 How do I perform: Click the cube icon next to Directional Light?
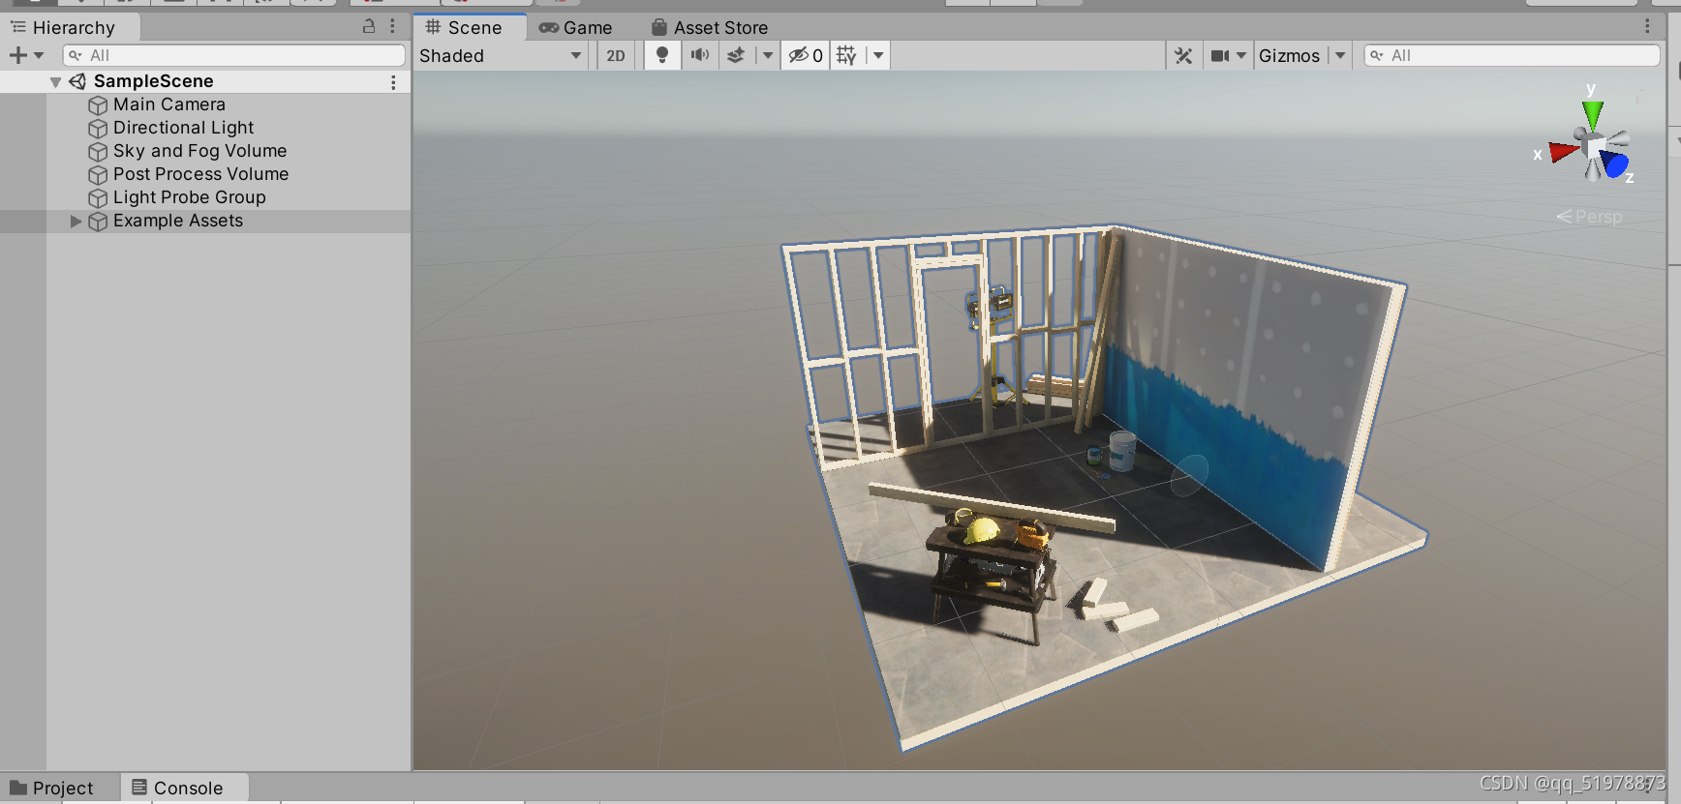(98, 129)
